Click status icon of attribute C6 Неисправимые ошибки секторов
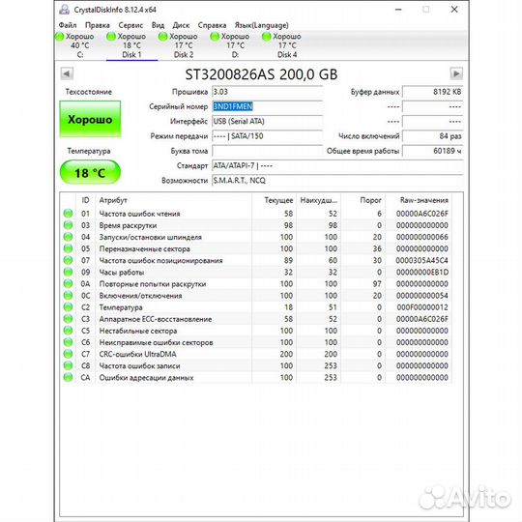522x522 pixels. [69, 342]
